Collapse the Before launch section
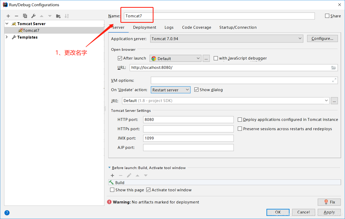Image resolution: width=345 pixels, height=219 pixels. click(x=110, y=168)
